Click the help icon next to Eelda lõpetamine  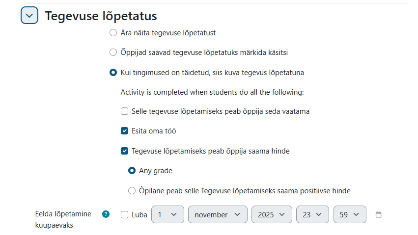point(106,214)
